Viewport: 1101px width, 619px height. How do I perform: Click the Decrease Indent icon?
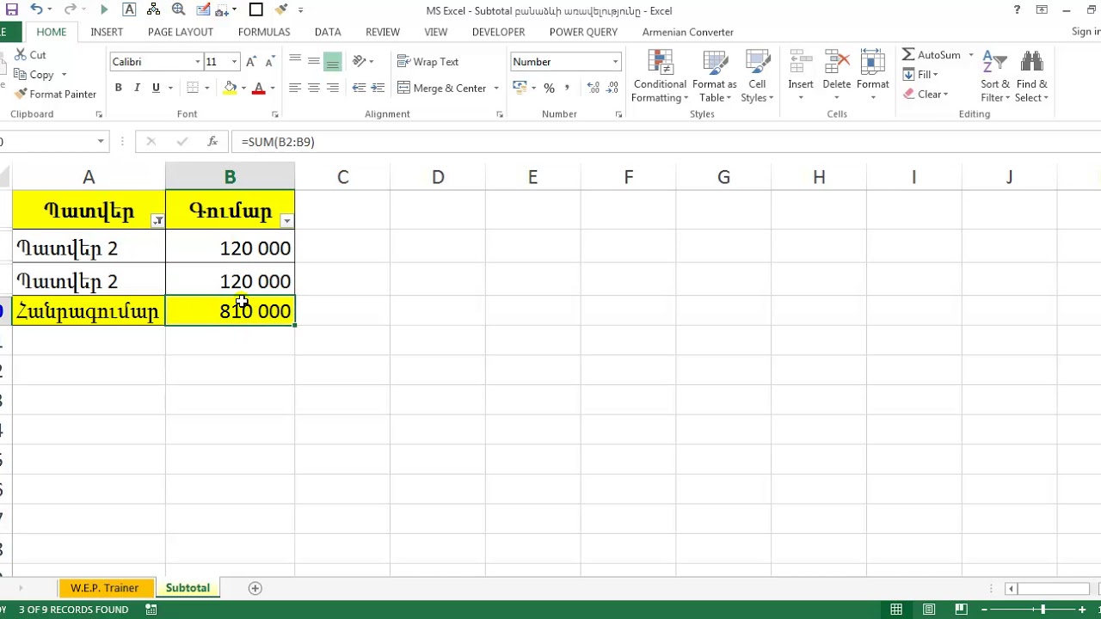coord(359,88)
